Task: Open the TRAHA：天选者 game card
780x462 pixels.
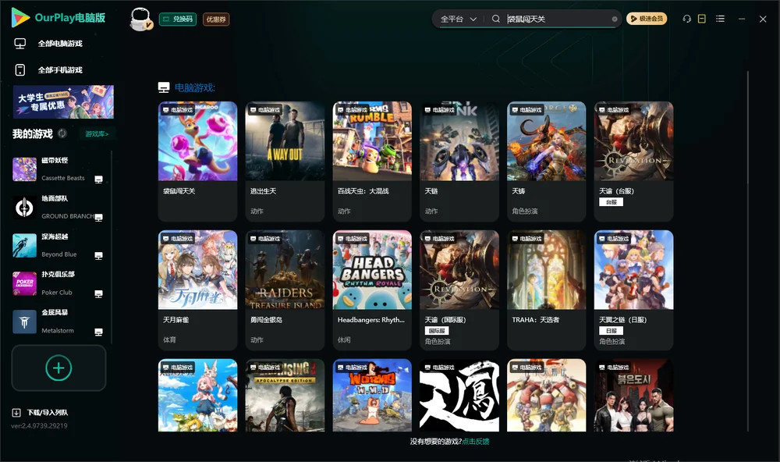Action: [x=546, y=290]
